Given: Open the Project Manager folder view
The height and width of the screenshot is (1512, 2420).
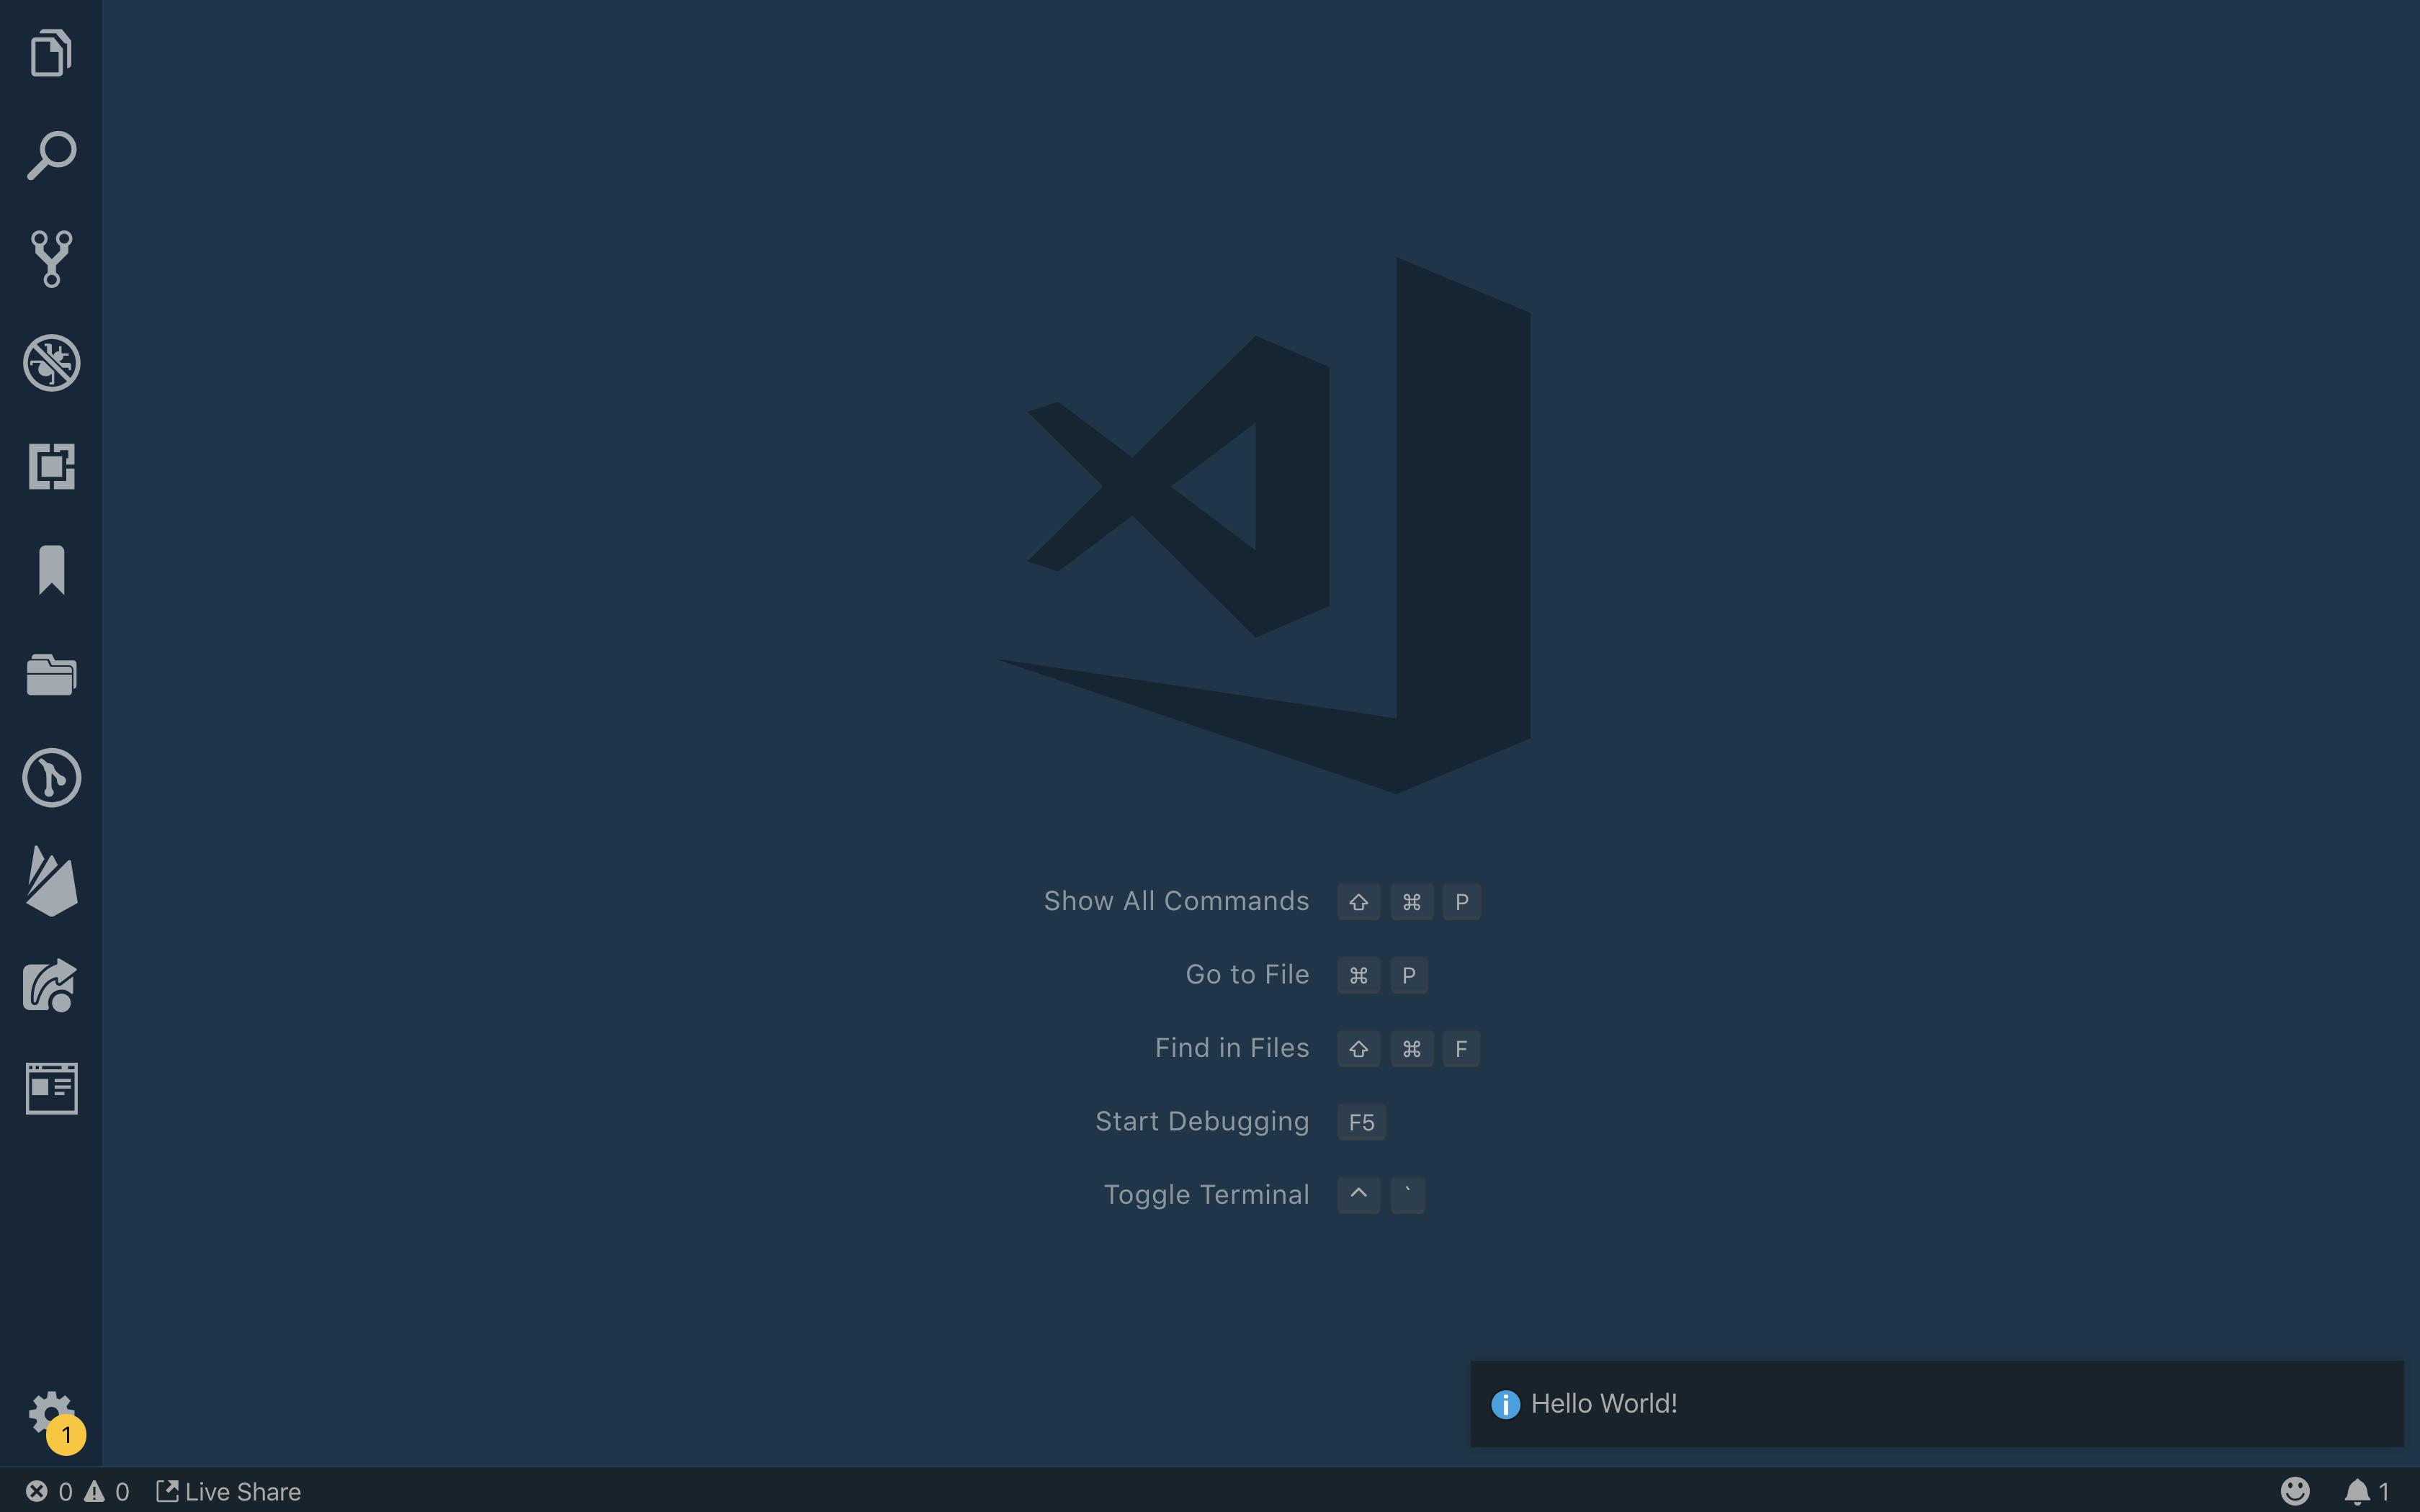Looking at the screenshot, I should click(x=50, y=674).
